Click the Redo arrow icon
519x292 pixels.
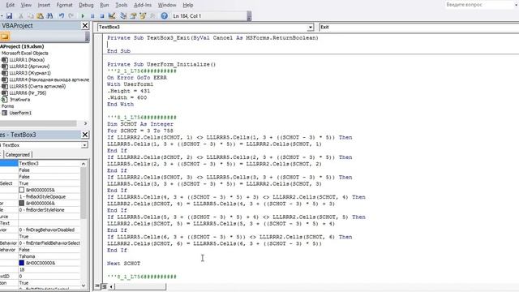click(71, 16)
